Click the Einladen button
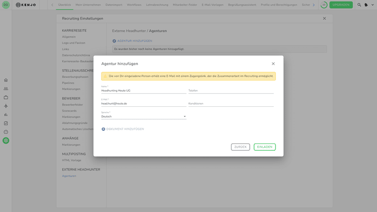This screenshot has height=212, width=377. (264, 147)
